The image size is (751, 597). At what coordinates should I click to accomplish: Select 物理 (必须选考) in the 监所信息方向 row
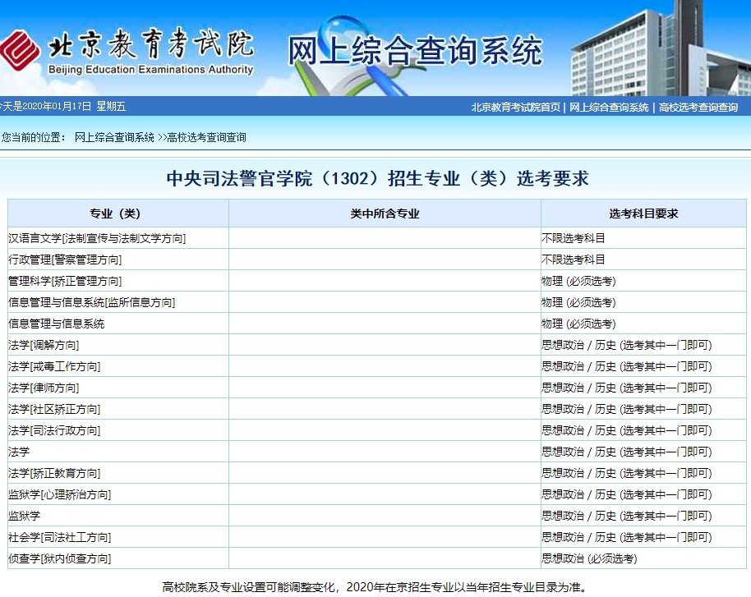(578, 302)
